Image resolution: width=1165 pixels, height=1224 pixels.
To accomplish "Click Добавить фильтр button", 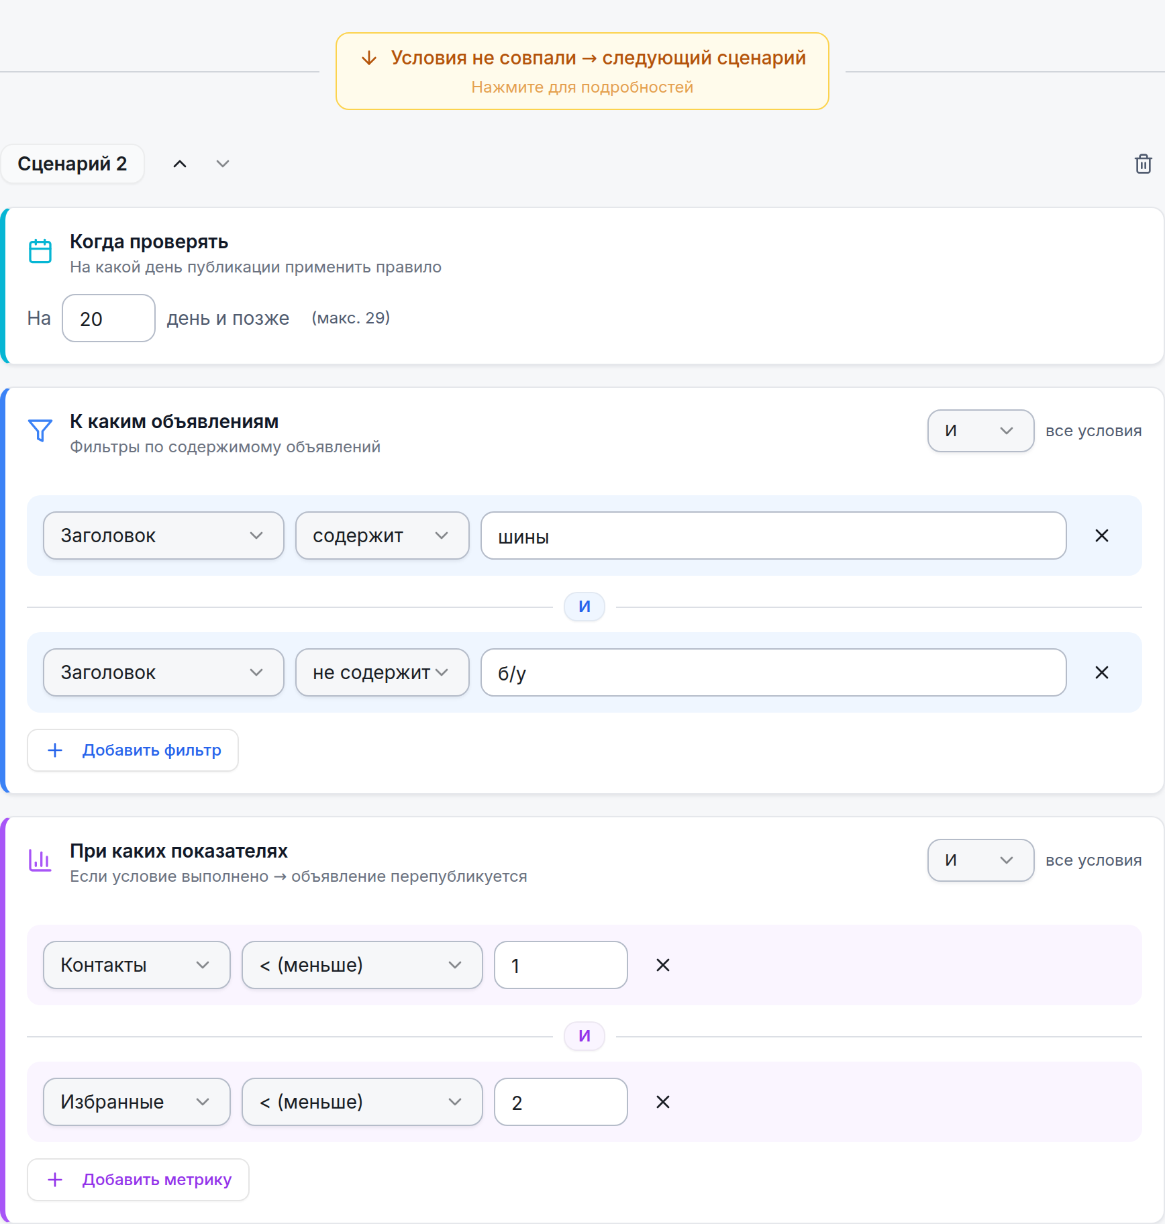I will point(133,750).
